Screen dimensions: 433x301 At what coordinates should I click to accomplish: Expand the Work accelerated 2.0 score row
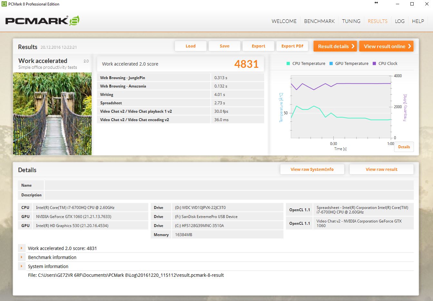tap(22, 248)
